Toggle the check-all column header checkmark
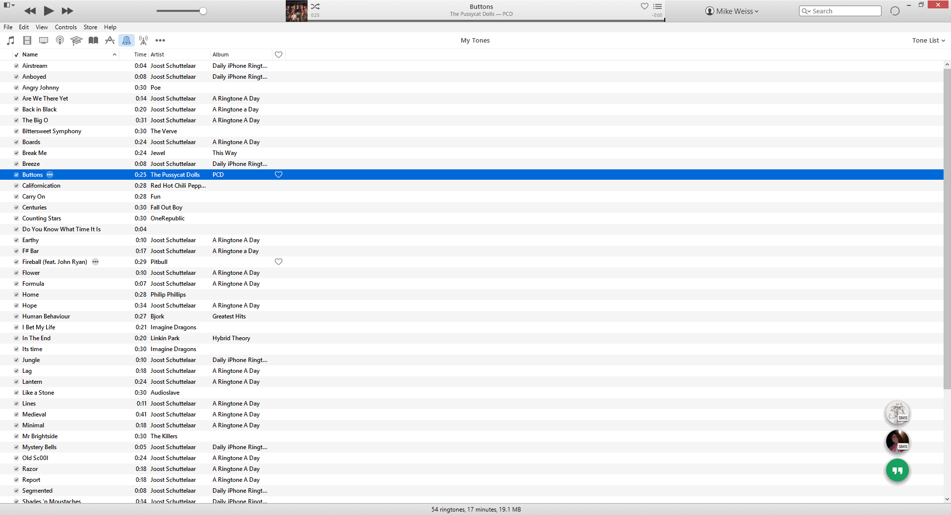This screenshot has height=515, width=951. coord(16,54)
